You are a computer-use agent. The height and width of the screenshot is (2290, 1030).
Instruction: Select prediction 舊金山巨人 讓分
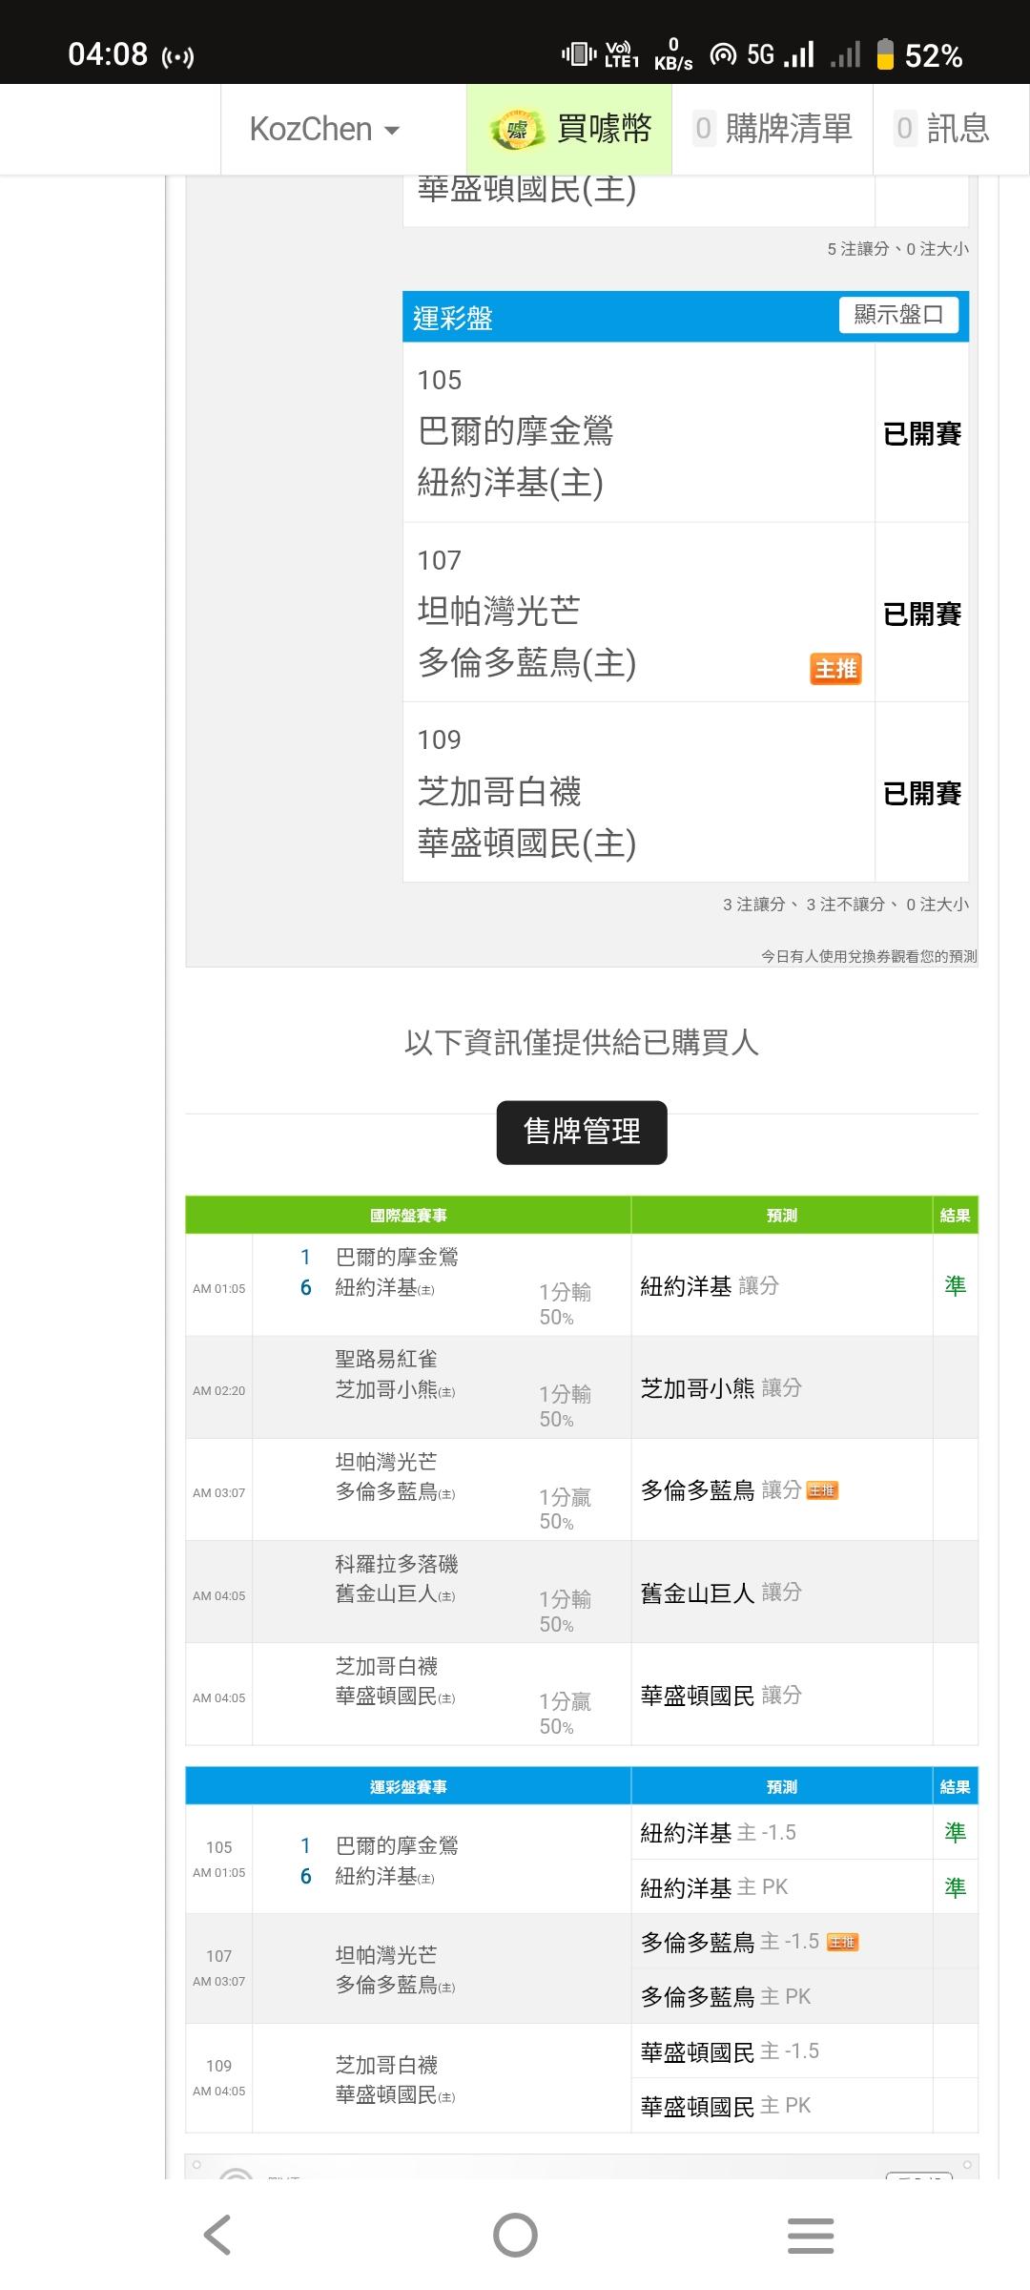point(721,1593)
